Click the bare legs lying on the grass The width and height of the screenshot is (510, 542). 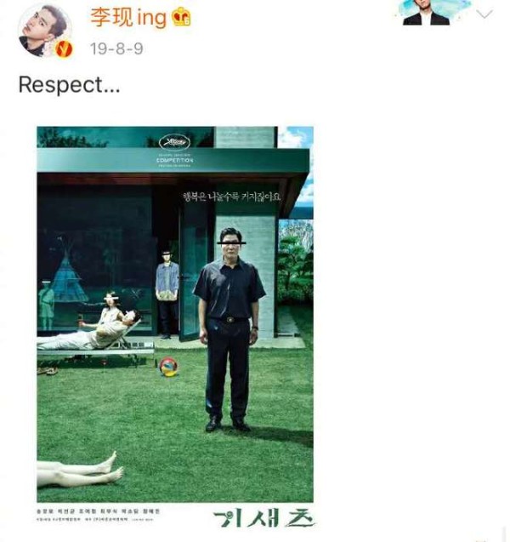(80, 471)
